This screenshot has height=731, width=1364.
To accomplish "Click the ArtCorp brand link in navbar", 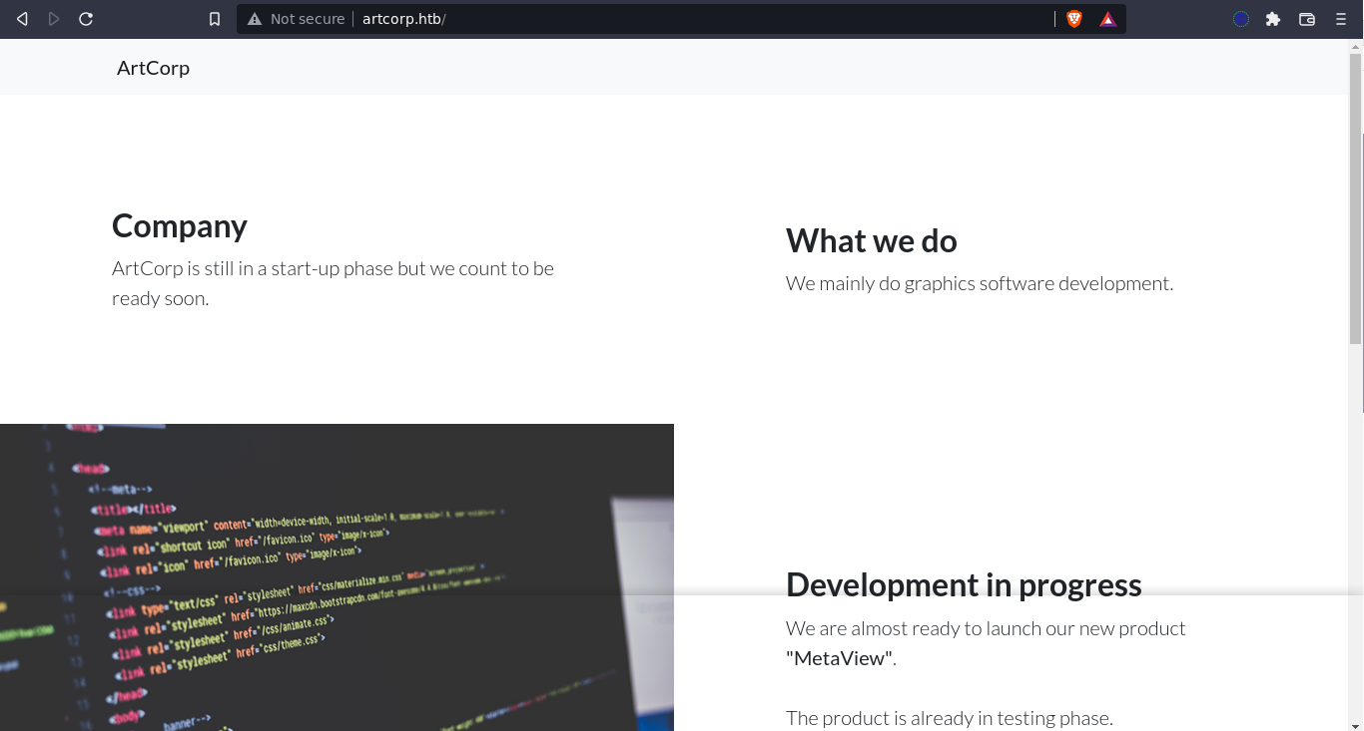I will tap(153, 68).
